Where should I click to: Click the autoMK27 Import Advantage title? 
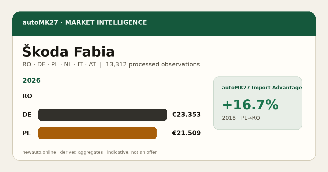(x=262, y=88)
